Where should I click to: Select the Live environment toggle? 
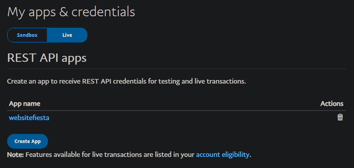click(x=67, y=35)
